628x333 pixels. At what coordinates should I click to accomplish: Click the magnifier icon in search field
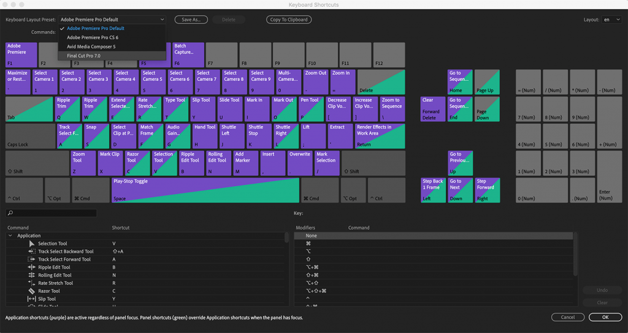(x=10, y=213)
